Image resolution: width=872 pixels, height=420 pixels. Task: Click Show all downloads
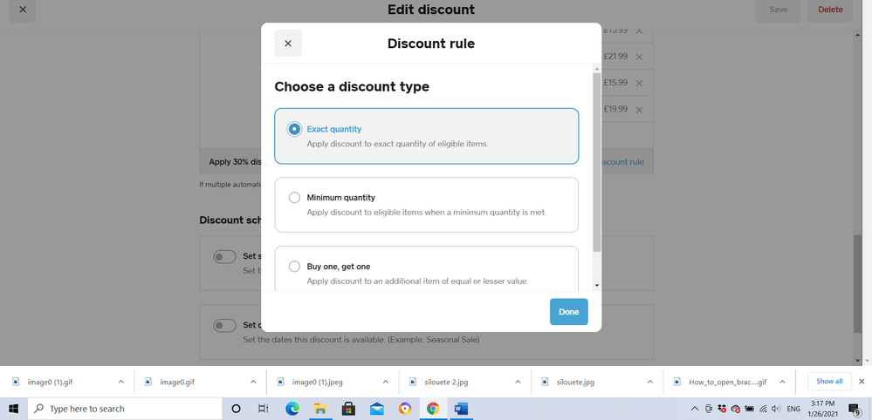[x=828, y=381]
